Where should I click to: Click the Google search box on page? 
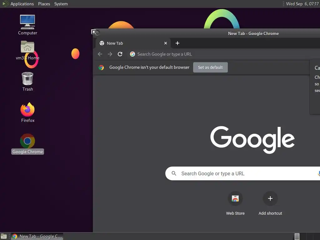[242, 173]
